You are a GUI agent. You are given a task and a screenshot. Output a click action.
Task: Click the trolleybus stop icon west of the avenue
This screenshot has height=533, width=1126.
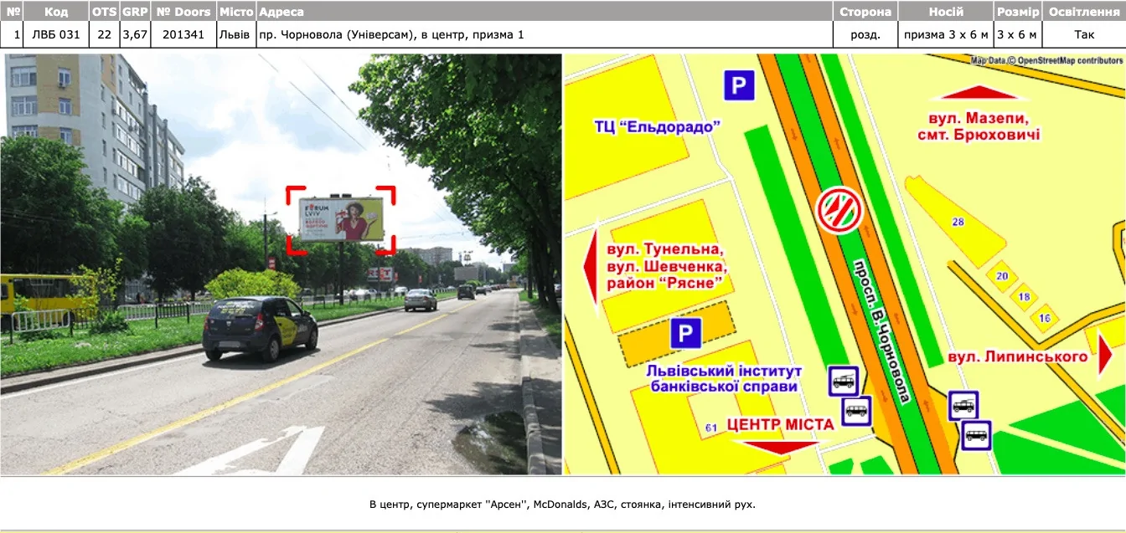pyautogui.click(x=843, y=381)
